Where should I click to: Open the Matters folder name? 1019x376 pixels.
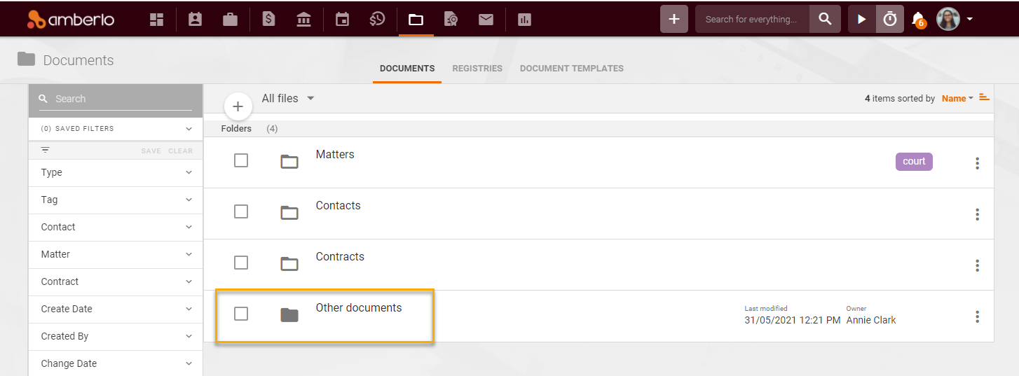point(335,154)
